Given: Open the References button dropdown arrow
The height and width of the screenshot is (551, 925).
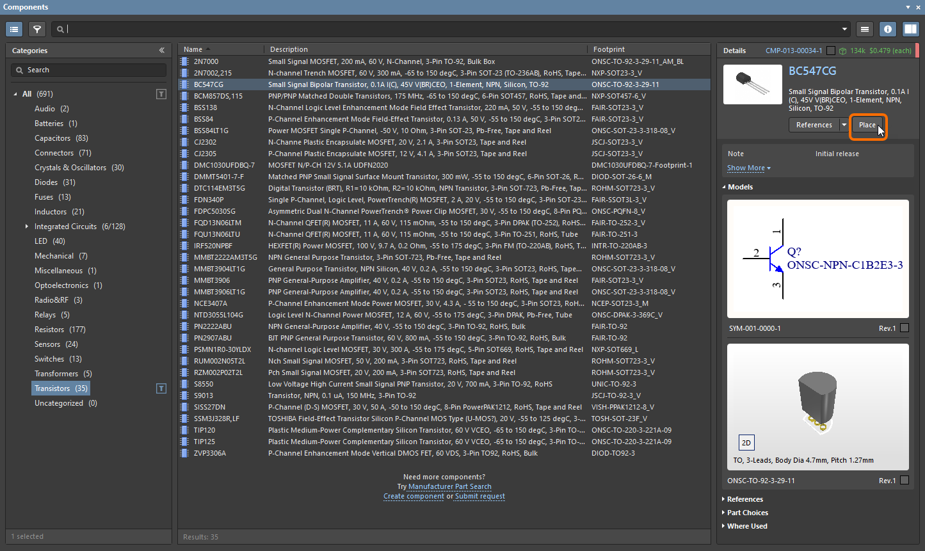Looking at the screenshot, I should pos(844,125).
